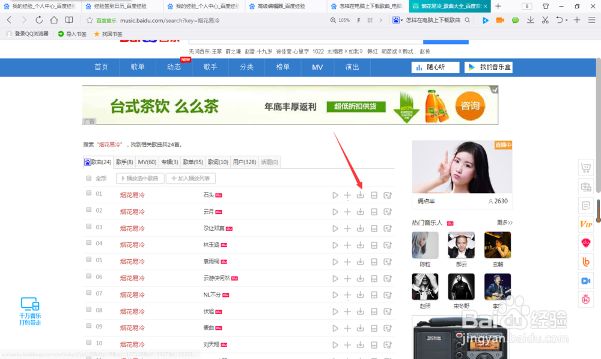Play the song by 麦曲

click(x=335, y=328)
